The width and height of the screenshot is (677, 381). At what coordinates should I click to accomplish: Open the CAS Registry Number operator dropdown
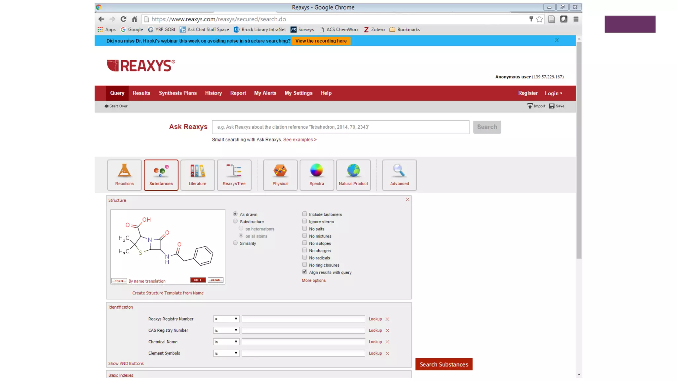click(226, 330)
